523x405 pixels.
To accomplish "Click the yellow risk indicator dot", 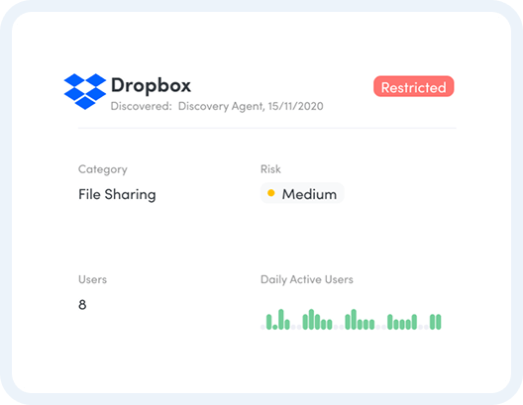I will 271,193.
